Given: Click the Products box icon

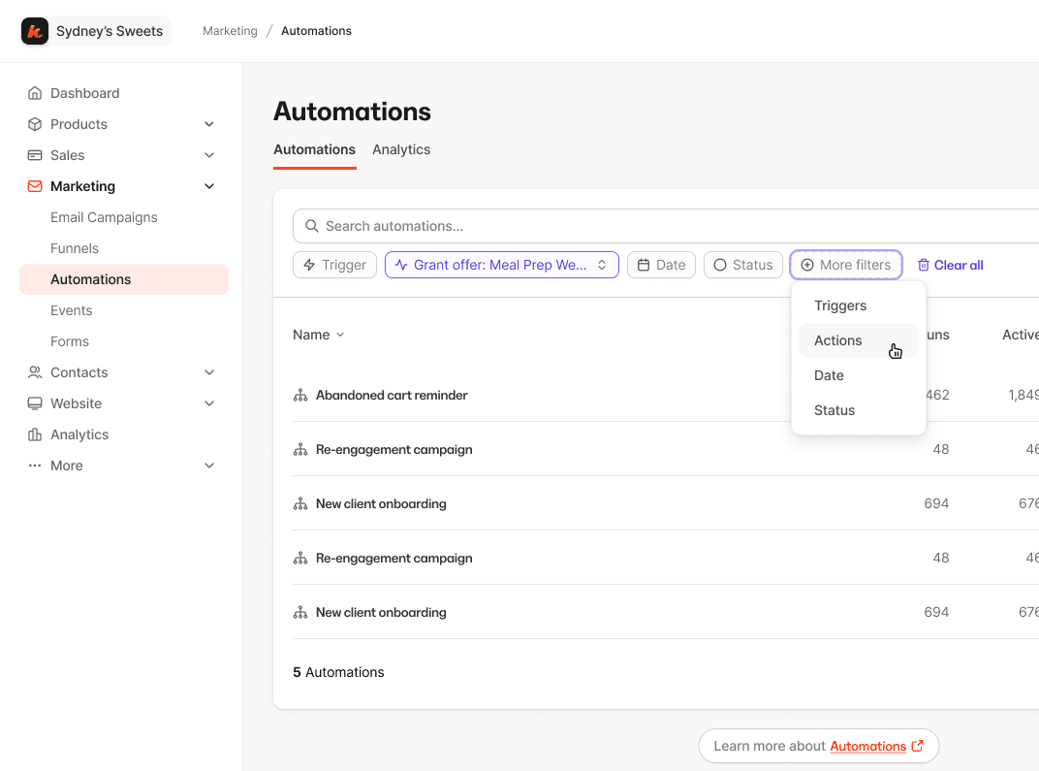Looking at the screenshot, I should (35, 124).
